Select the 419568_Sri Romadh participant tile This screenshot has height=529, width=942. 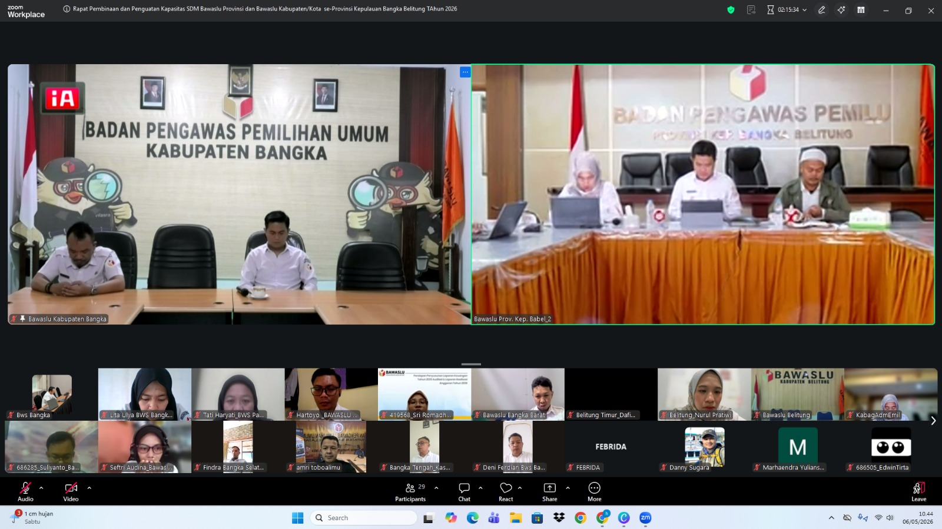click(424, 394)
